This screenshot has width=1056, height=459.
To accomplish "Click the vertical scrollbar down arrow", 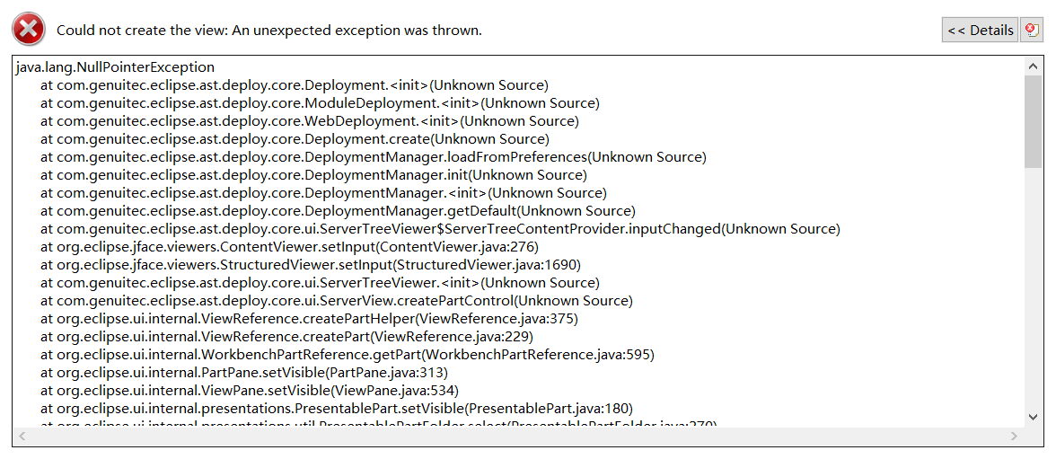I will coord(1033,416).
